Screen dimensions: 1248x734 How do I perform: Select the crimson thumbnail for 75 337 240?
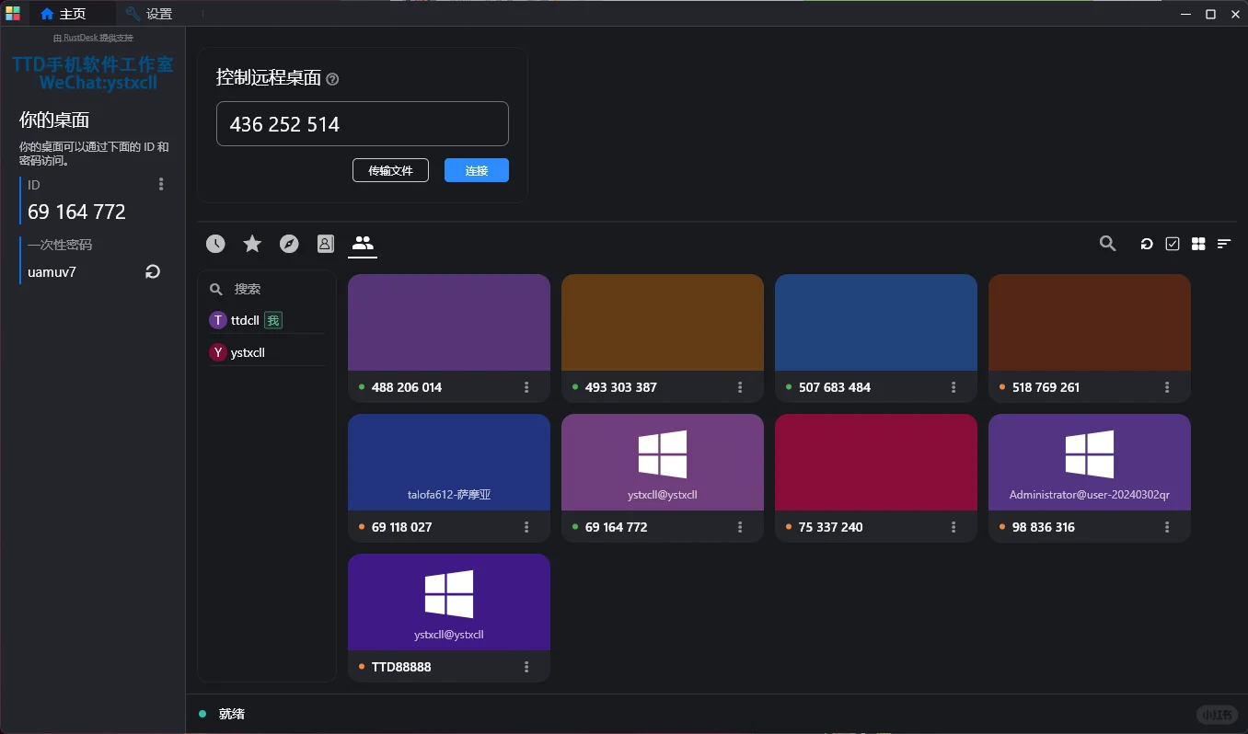click(876, 463)
